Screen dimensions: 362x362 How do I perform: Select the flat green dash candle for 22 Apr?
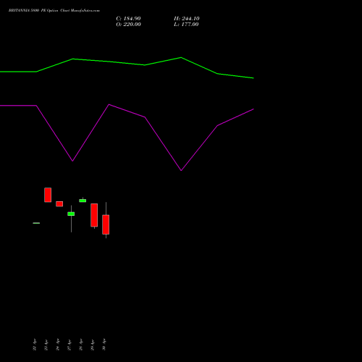tap(36, 223)
